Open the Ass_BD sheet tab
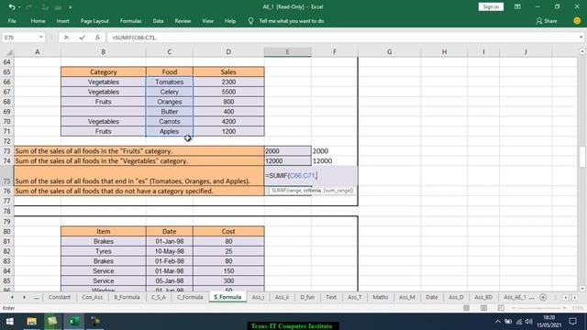This screenshot has width=587, height=330. tap(483, 297)
